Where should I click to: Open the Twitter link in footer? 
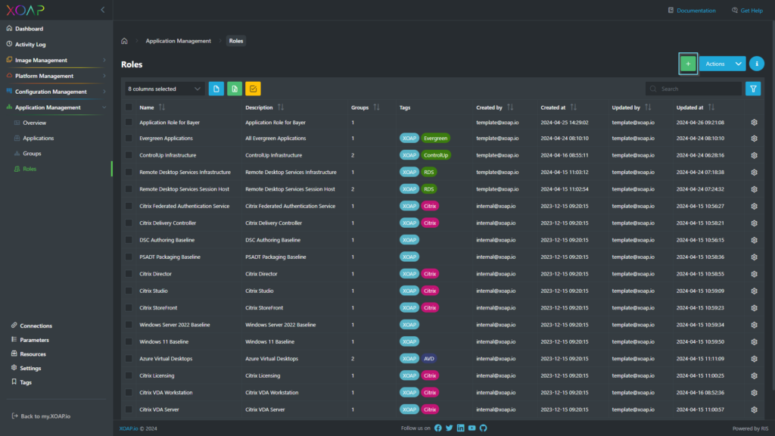tap(450, 428)
